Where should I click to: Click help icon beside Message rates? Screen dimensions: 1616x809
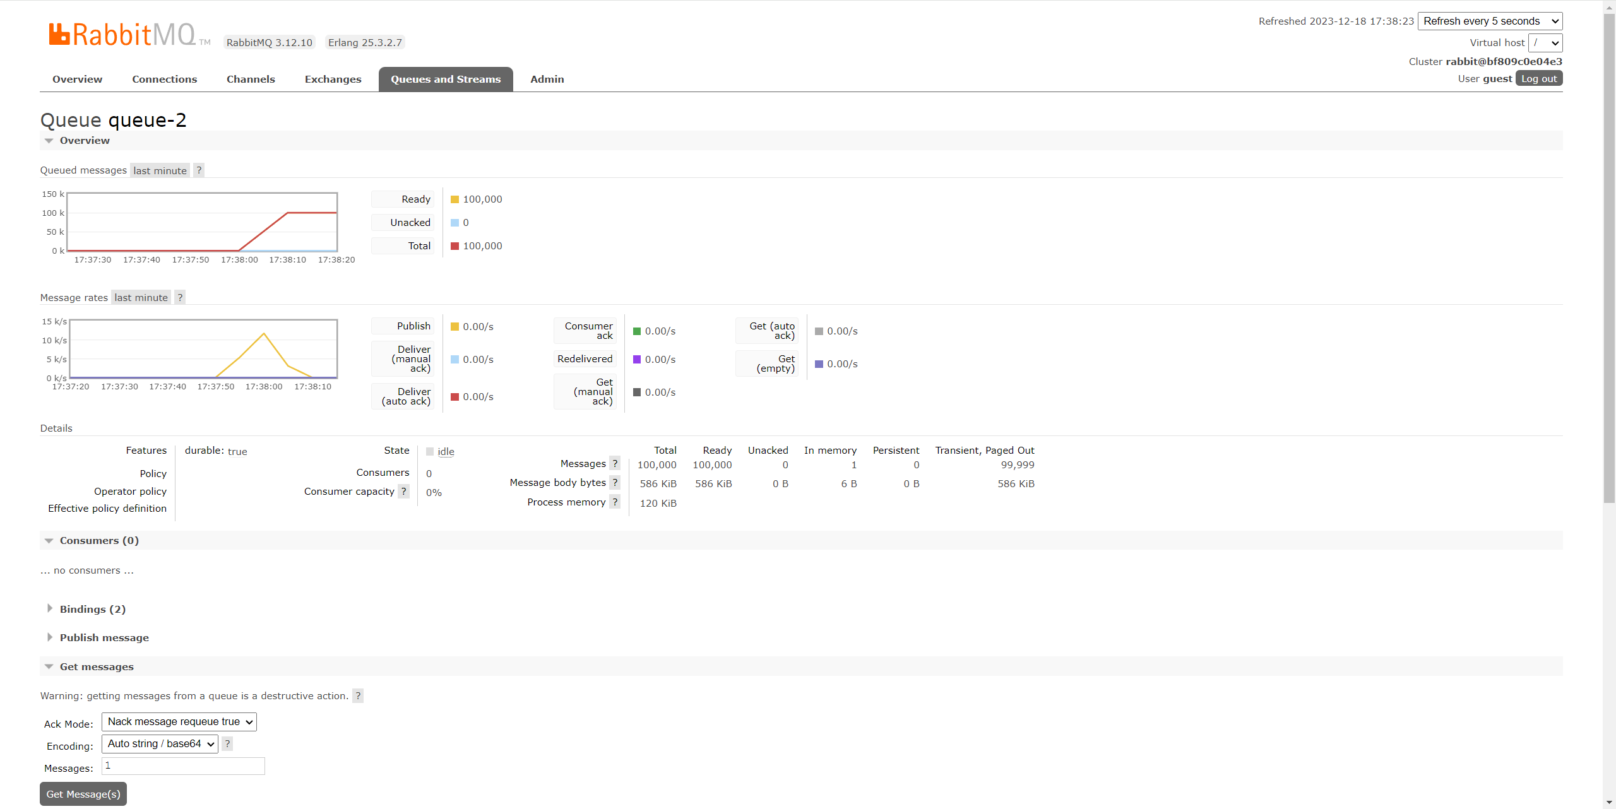[180, 297]
